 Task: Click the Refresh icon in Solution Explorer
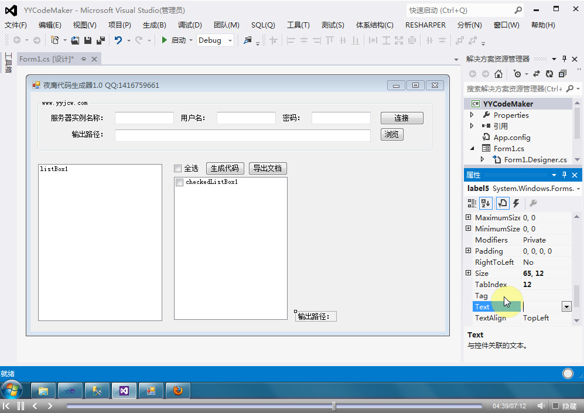point(549,74)
